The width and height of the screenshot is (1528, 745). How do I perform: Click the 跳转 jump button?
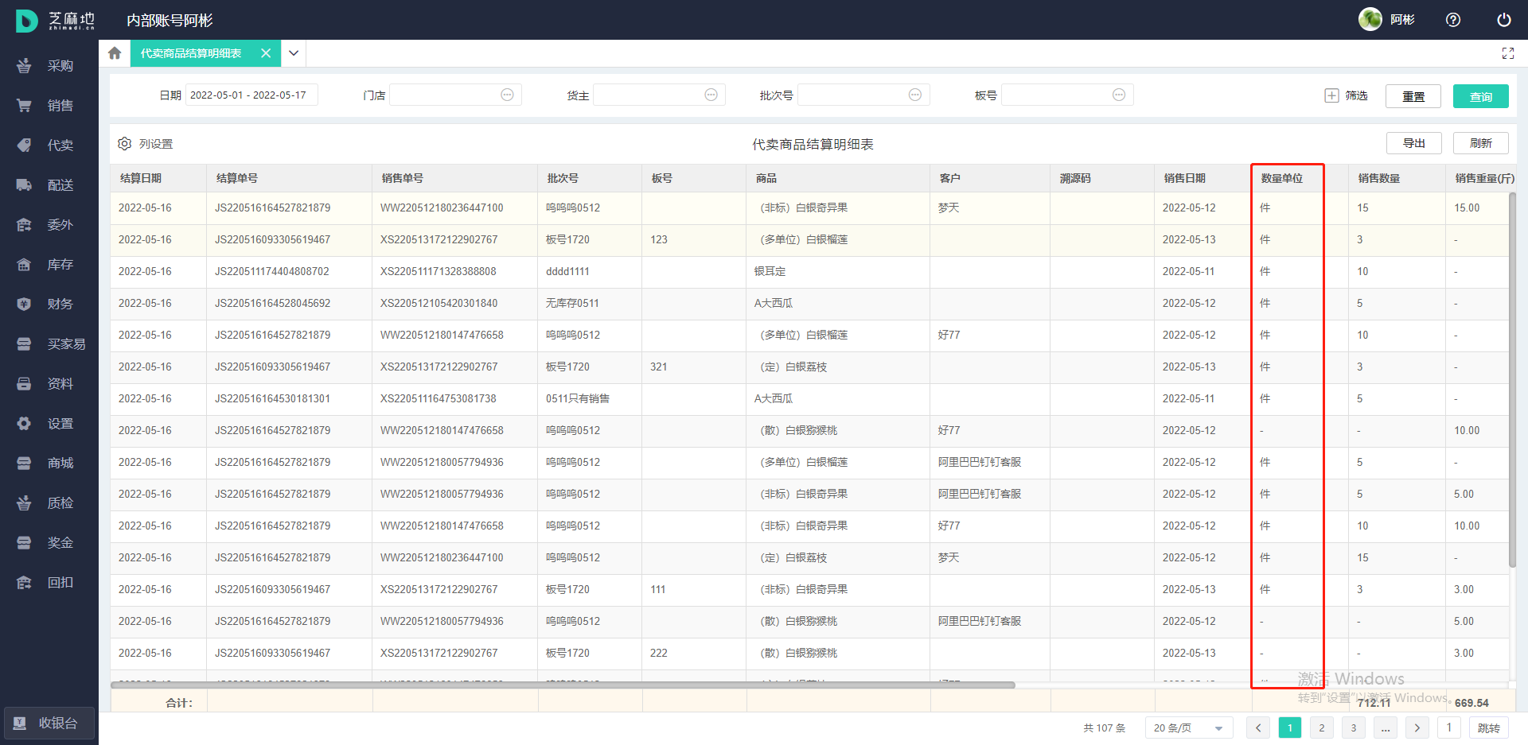pos(1489,728)
